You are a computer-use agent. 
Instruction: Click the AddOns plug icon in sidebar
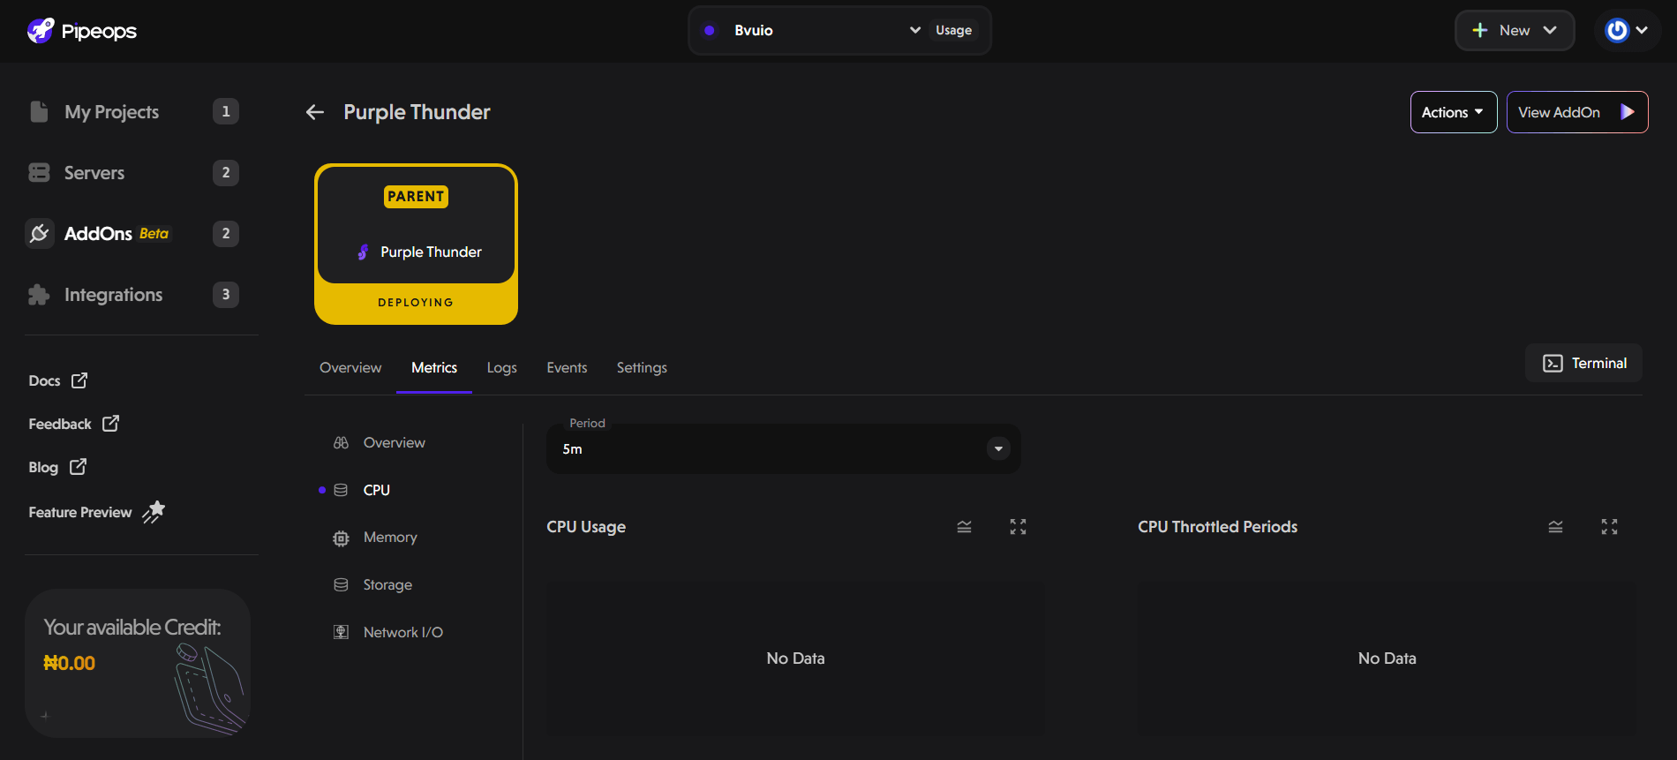[40, 234]
